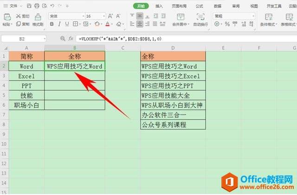Click the Save icon in quick toolbar

[29, 6]
